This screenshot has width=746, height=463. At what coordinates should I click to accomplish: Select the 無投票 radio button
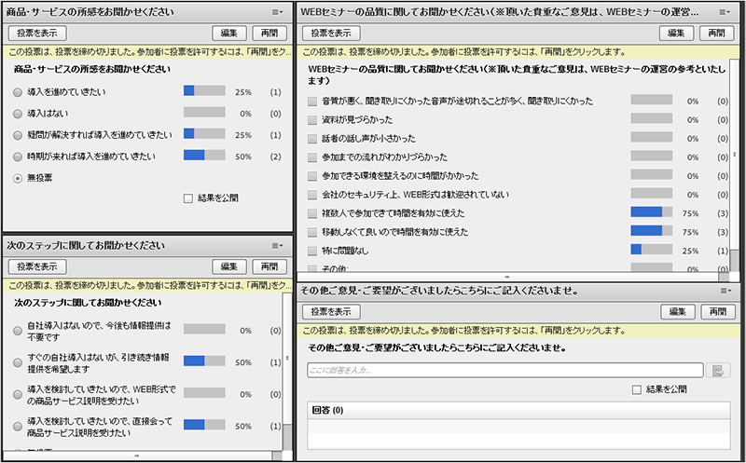pyautogui.click(x=19, y=177)
